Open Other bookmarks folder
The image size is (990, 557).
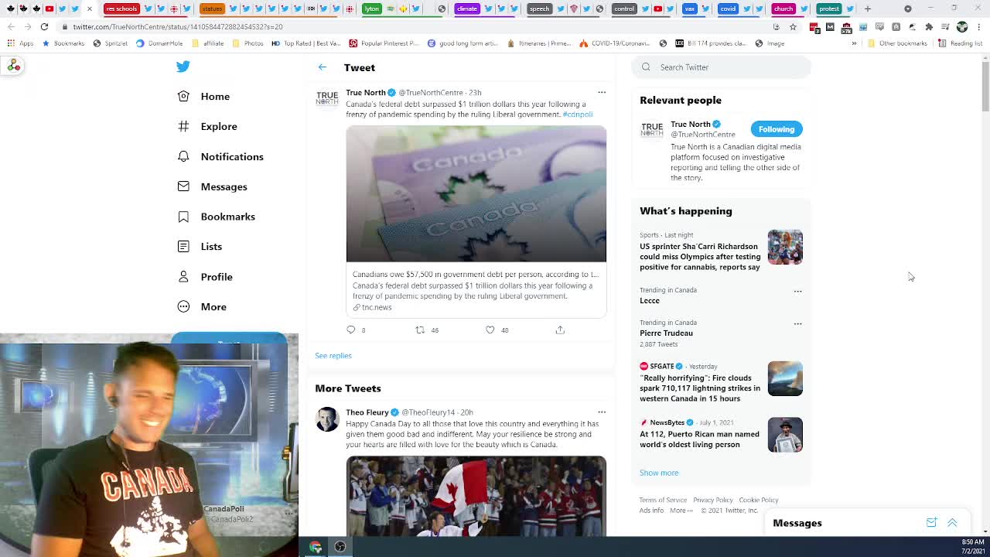coord(897,43)
